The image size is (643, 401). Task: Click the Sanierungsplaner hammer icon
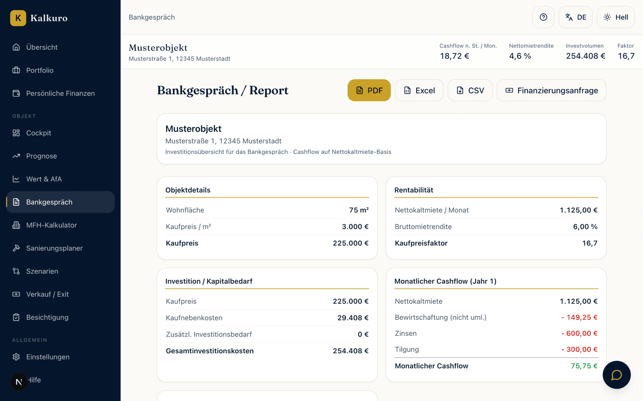click(x=17, y=248)
